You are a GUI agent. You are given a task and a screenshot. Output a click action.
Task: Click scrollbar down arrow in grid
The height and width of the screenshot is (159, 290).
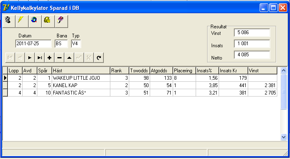click(x=283, y=137)
